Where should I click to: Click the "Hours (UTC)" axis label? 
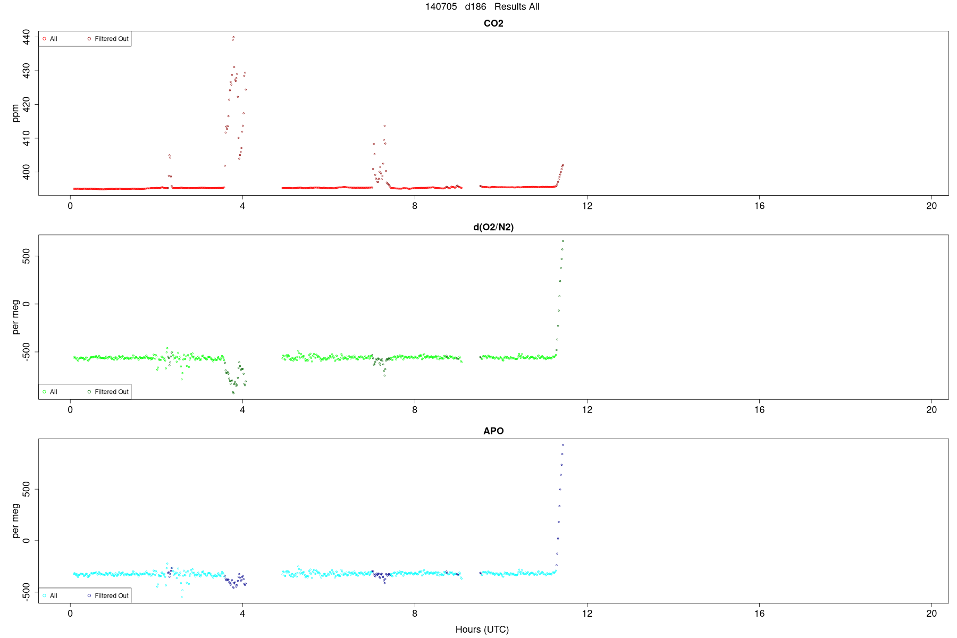[482, 629]
